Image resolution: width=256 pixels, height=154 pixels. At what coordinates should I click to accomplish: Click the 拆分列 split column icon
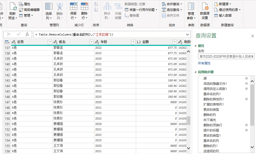click(x=107, y=6)
